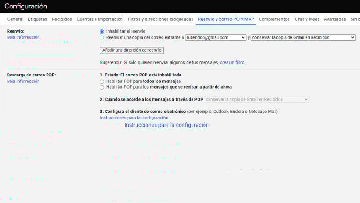Enable POP for 'todos los mensajes'

[x=102, y=82]
